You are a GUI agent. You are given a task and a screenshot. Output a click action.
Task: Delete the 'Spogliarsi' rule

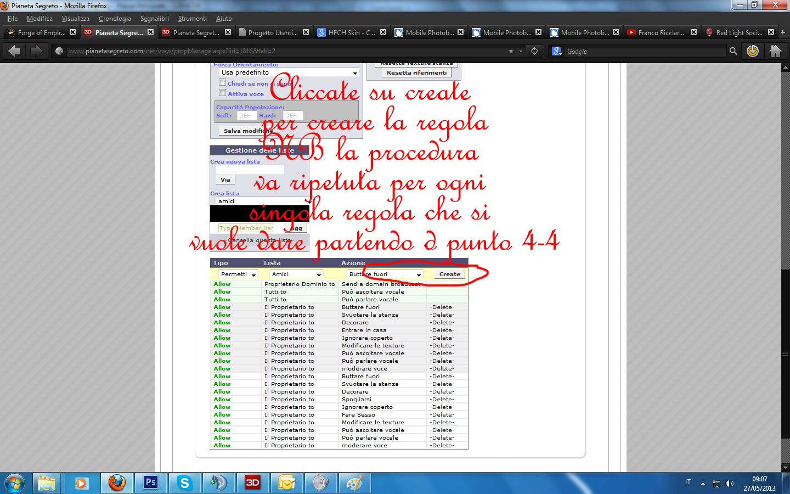tap(442, 400)
